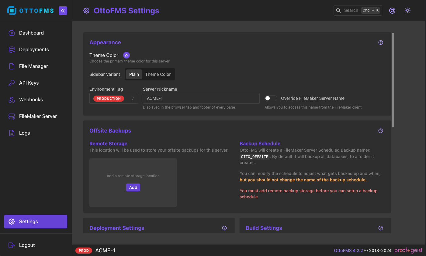
Task: Click the File Manager document icon
Action: pos(12,66)
